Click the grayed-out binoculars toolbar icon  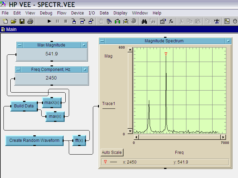pos(153,21)
